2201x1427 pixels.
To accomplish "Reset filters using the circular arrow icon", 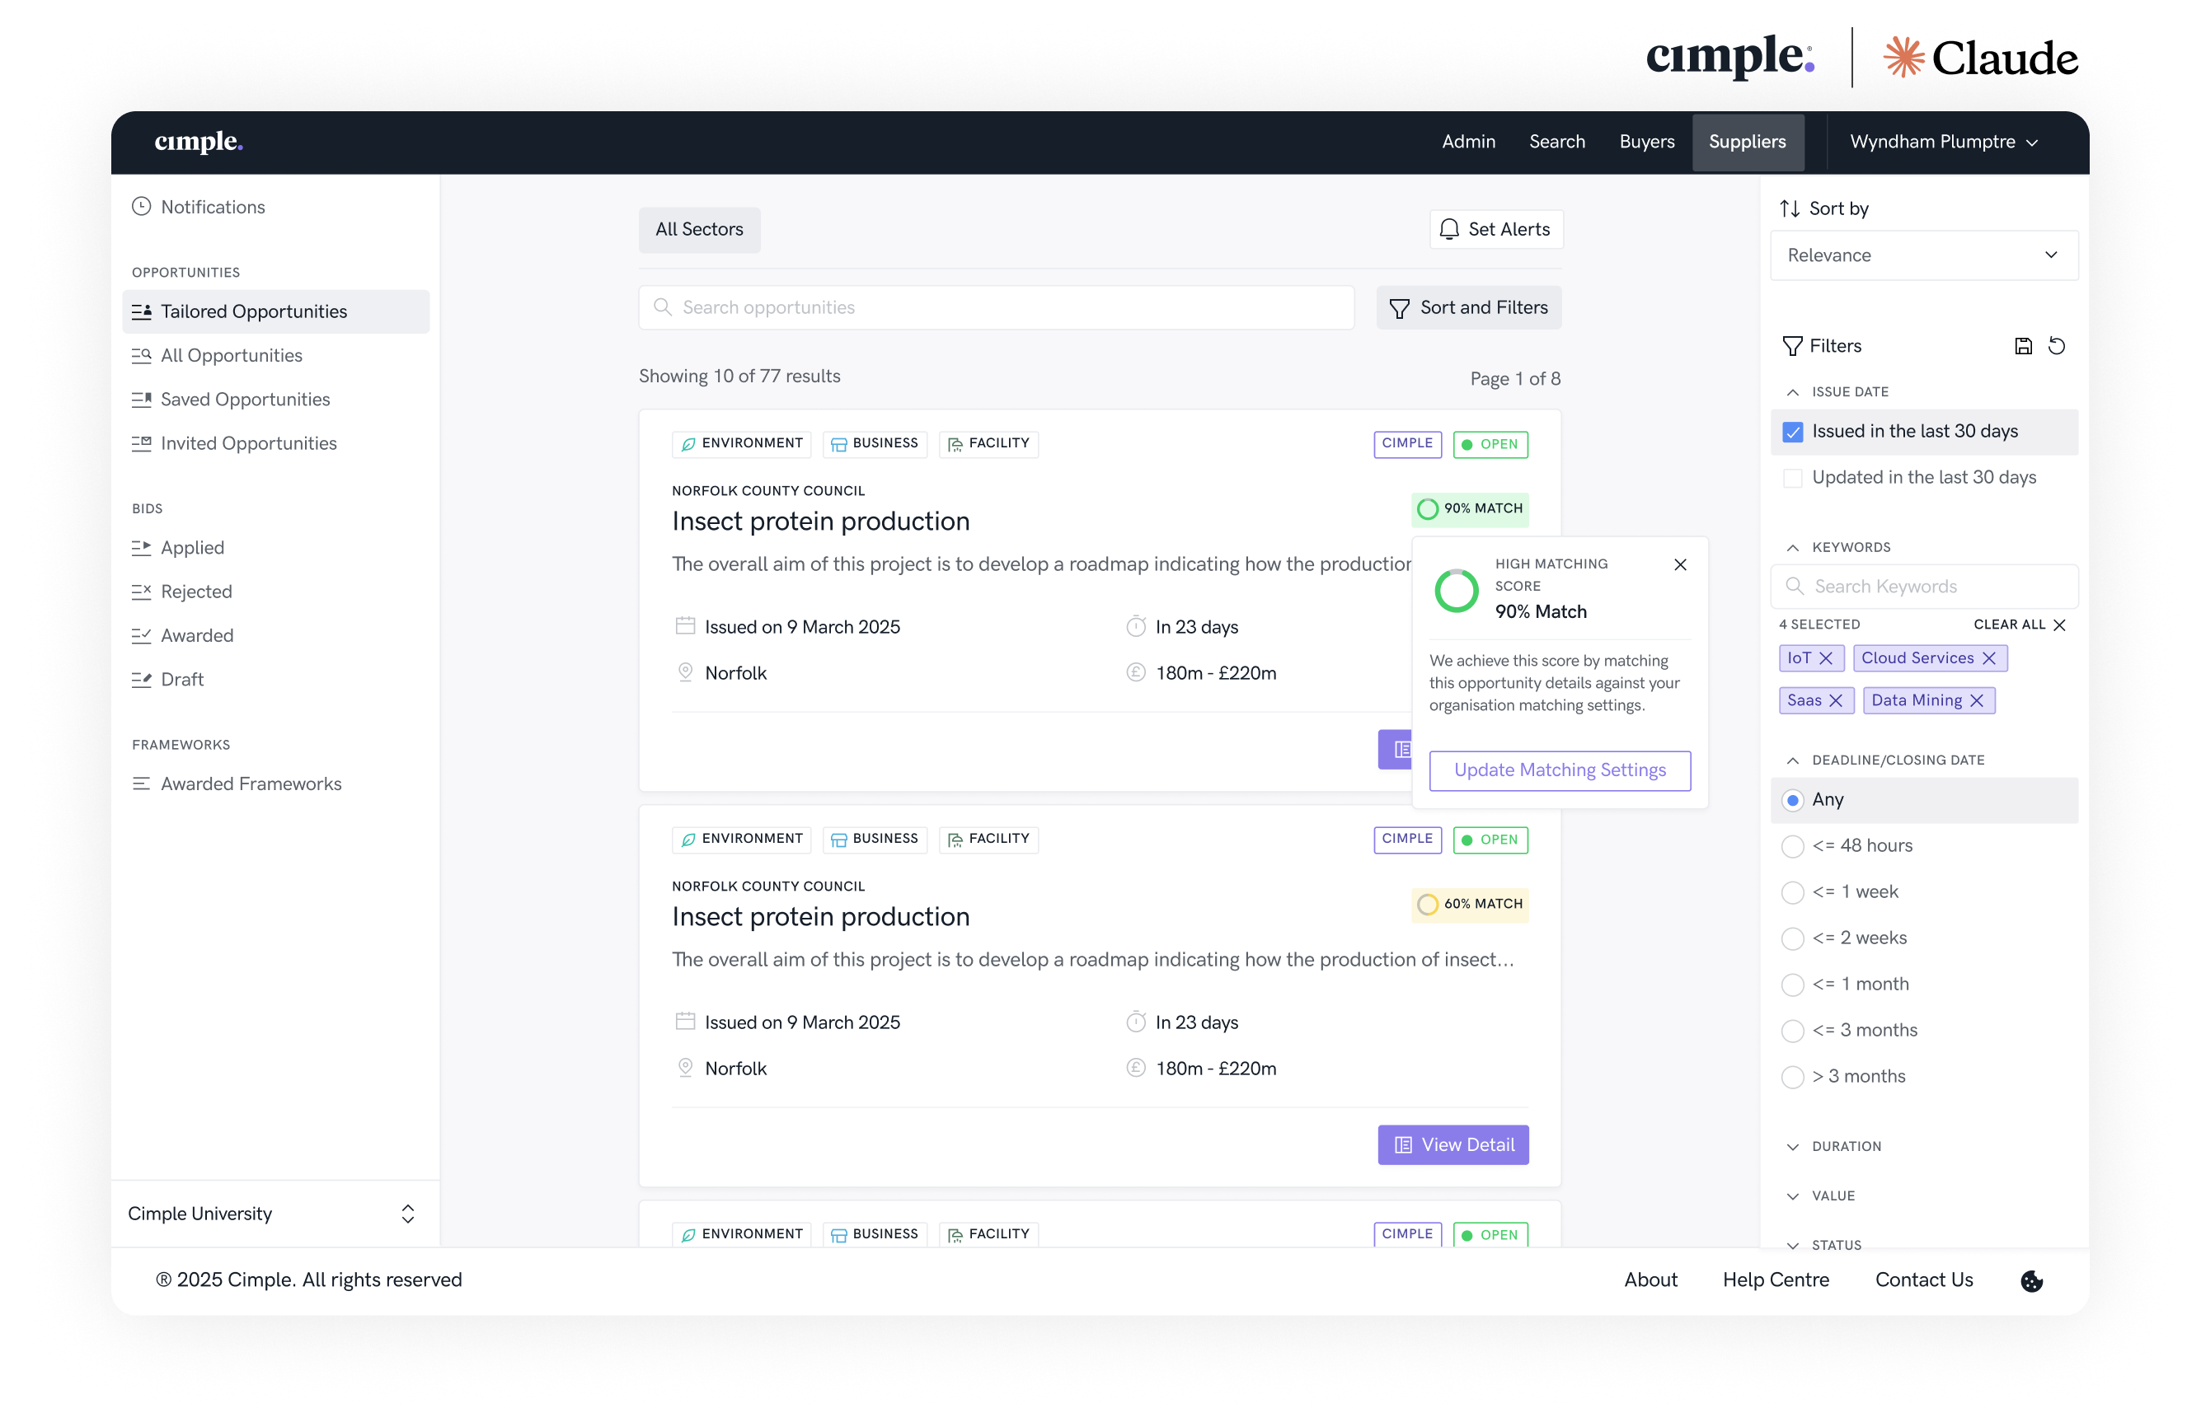I will coord(2057,346).
